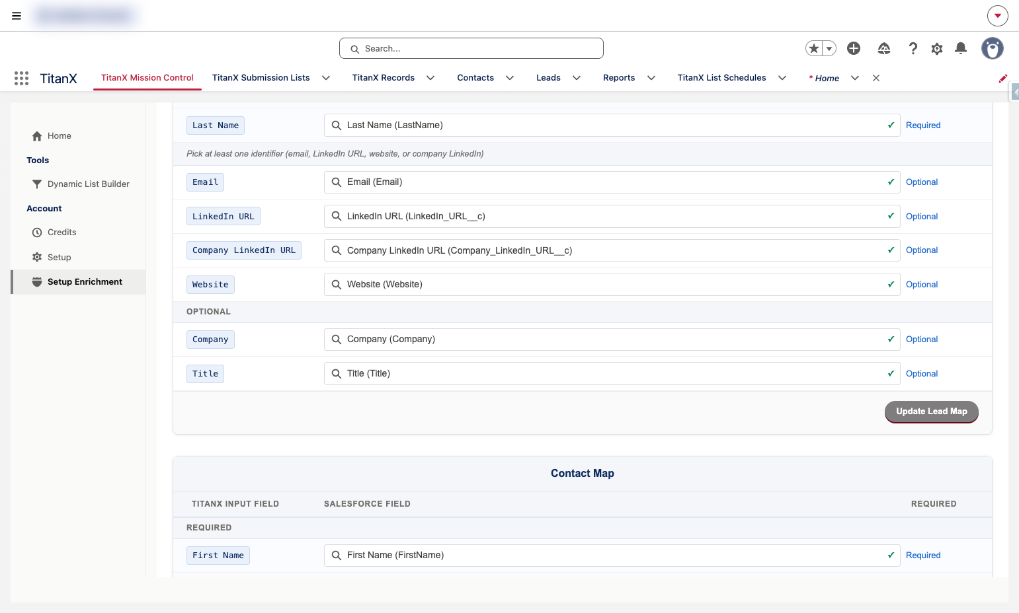Click the Home icon in the sidebar
The image size is (1019, 613).
coord(37,136)
